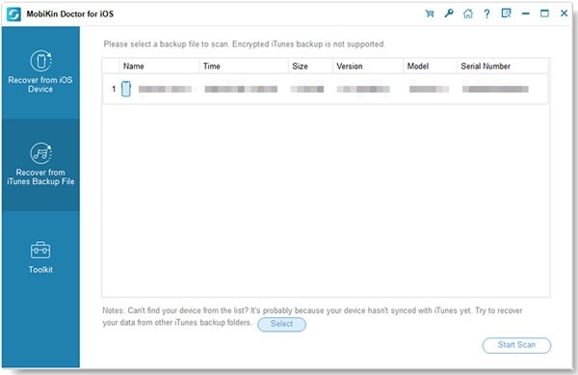Open the register key icon

pyautogui.click(x=449, y=13)
